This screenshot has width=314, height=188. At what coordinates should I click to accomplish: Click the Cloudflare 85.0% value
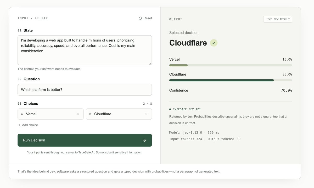click(x=287, y=74)
